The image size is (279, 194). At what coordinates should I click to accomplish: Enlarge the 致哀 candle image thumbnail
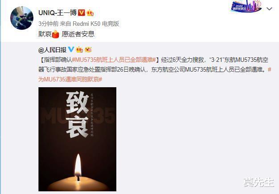(78, 139)
